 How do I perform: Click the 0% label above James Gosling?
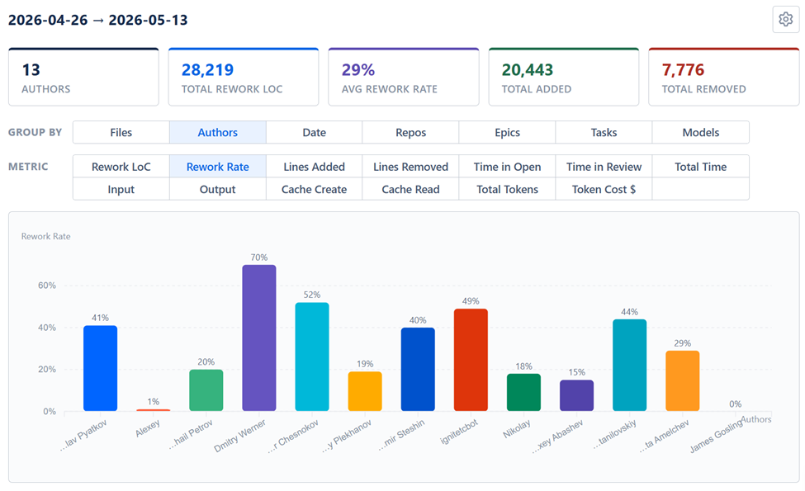[735, 404]
